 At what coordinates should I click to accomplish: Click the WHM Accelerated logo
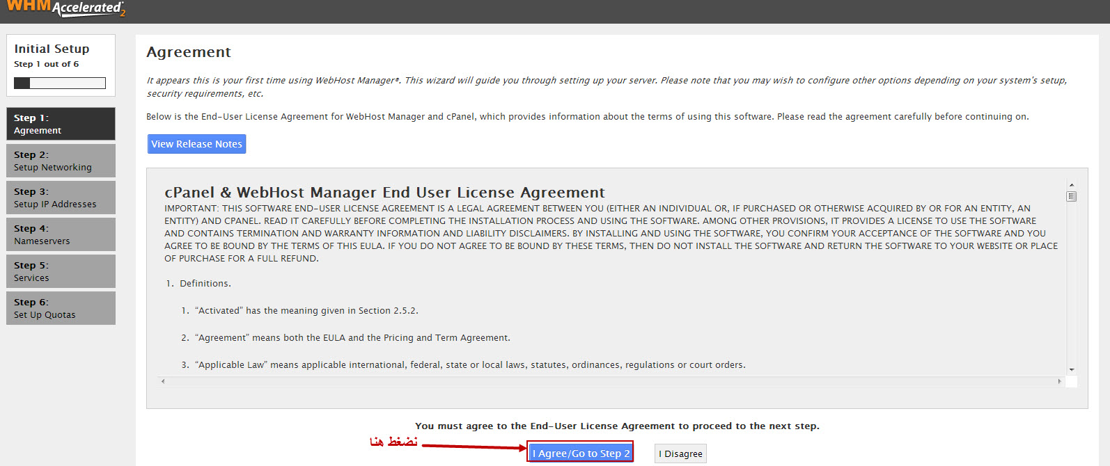pyautogui.click(x=65, y=8)
